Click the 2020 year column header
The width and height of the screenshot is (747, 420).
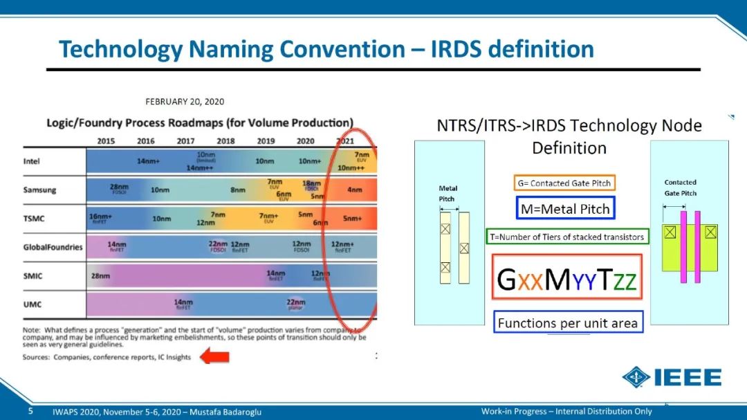point(306,141)
